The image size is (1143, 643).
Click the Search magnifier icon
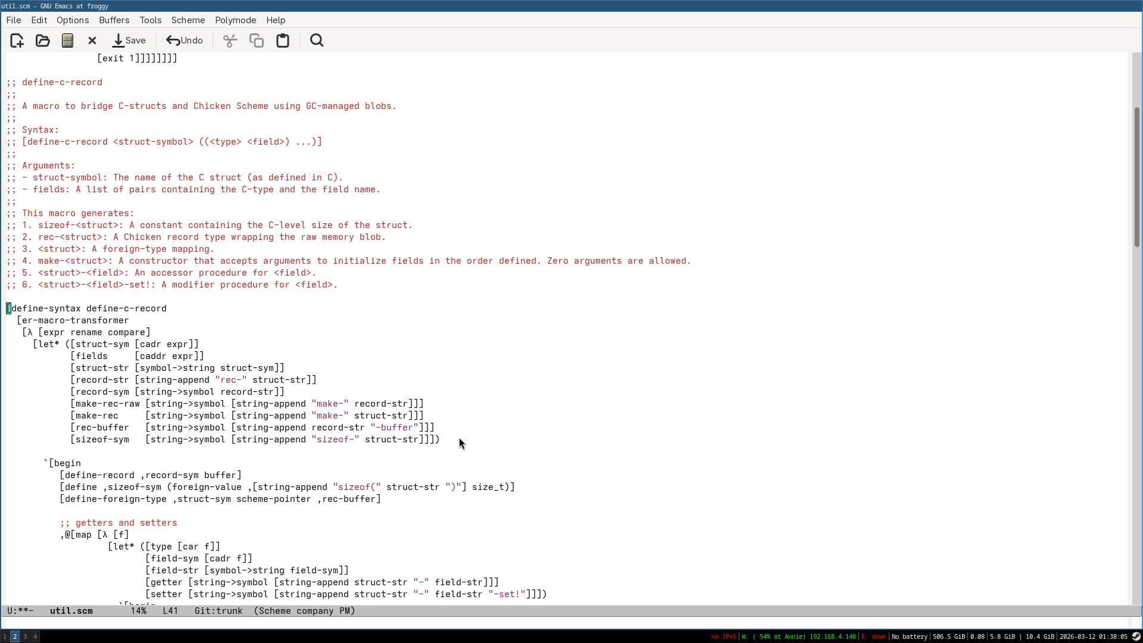tap(317, 40)
